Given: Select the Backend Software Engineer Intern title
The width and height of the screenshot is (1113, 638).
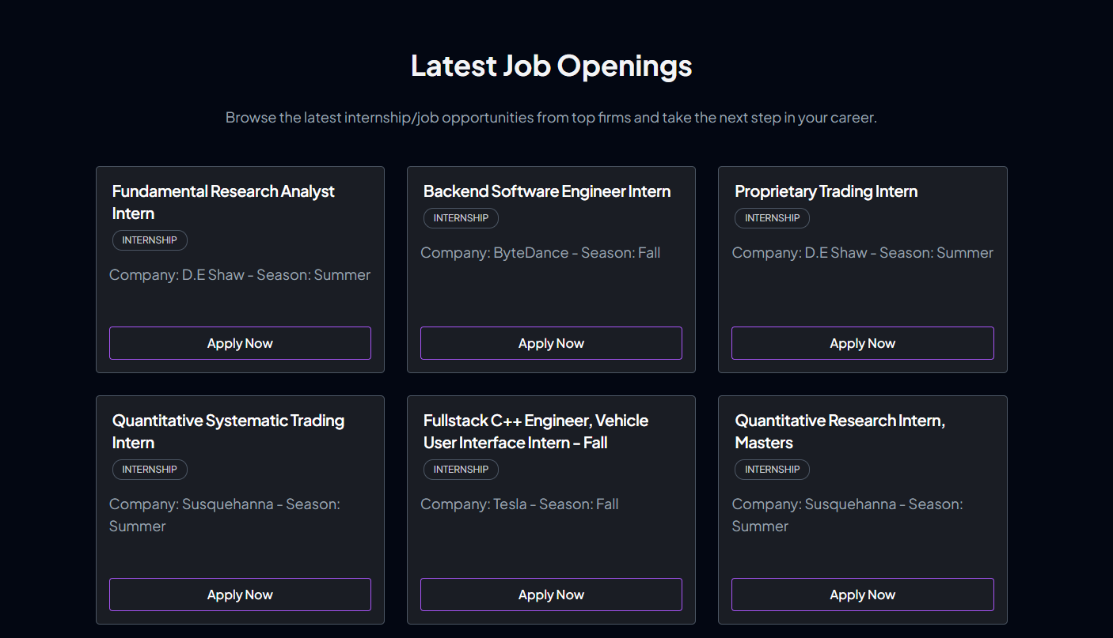Looking at the screenshot, I should click(x=547, y=191).
